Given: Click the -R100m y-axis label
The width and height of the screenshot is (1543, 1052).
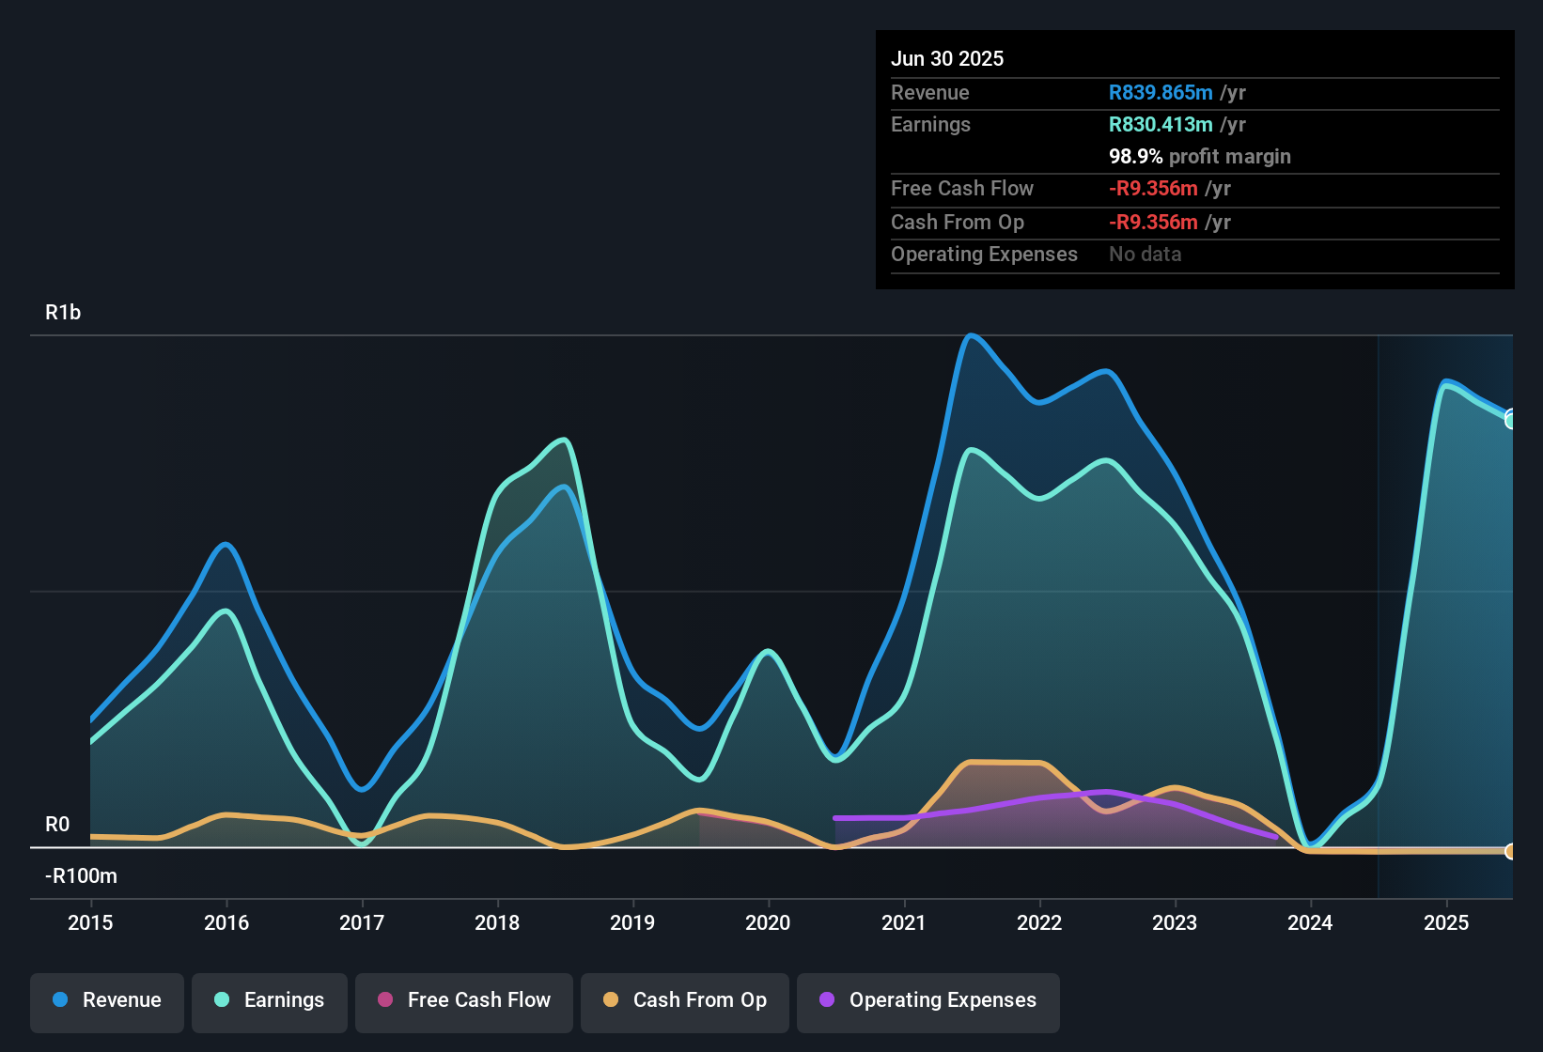Looking at the screenshot, I should click(x=81, y=876).
